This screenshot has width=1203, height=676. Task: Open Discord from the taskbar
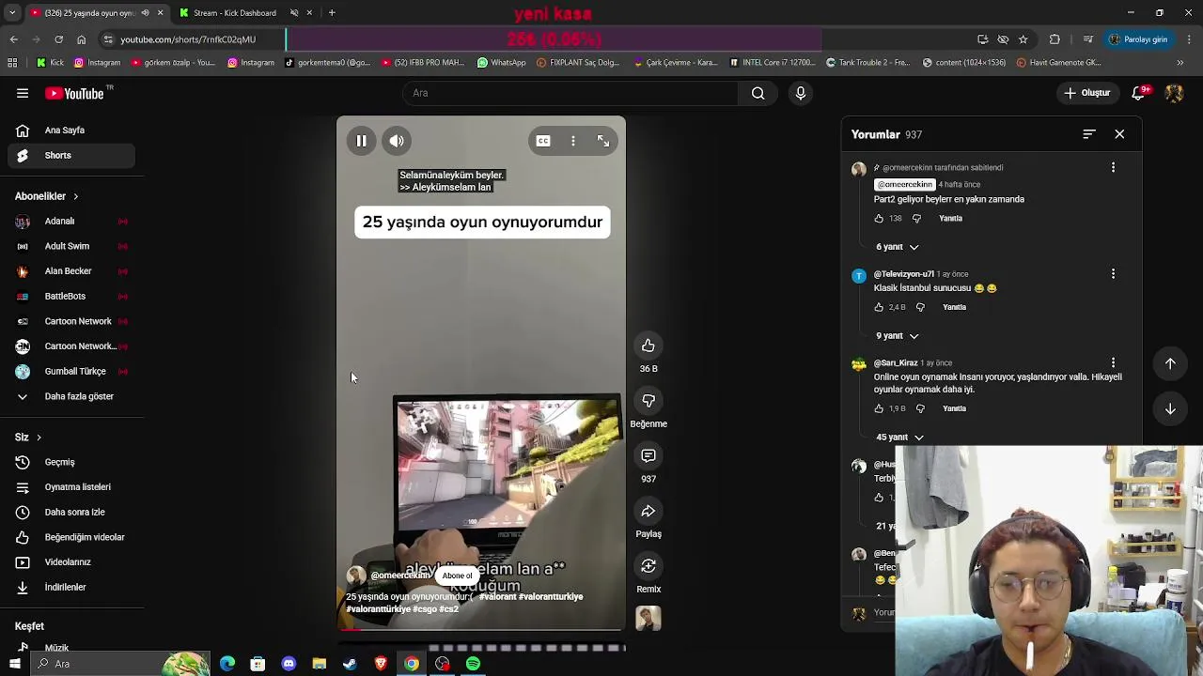(x=289, y=664)
